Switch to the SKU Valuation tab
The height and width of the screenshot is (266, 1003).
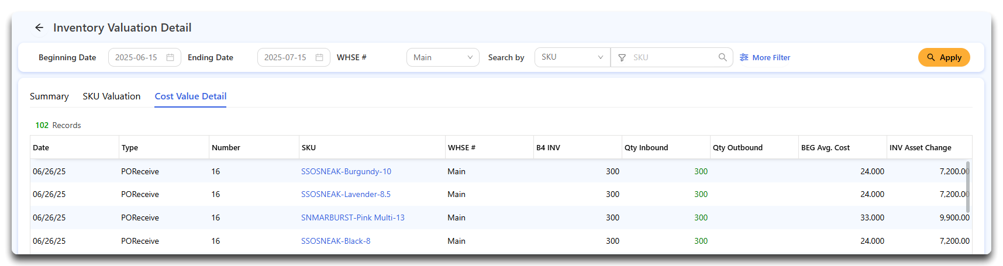pyautogui.click(x=112, y=96)
